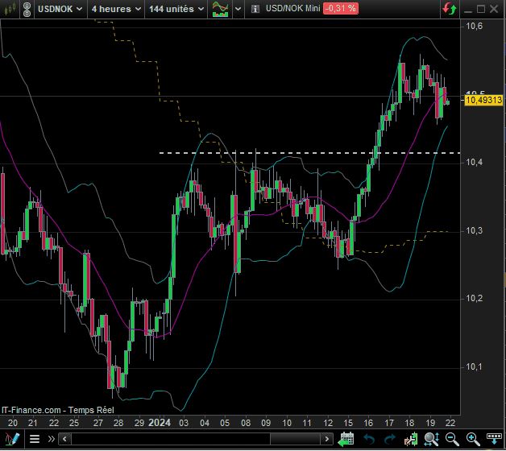Click the 10,6 price axis label
Screen dimensions: 506x451
(475, 26)
